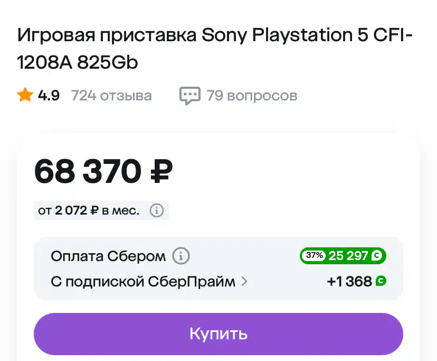Click info icon next to Оплата Сбером
This screenshot has width=437, height=361.
coord(181,256)
